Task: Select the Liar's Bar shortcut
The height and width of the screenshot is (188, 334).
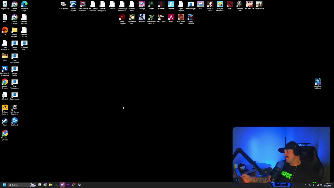Action: [x=161, y=5]
